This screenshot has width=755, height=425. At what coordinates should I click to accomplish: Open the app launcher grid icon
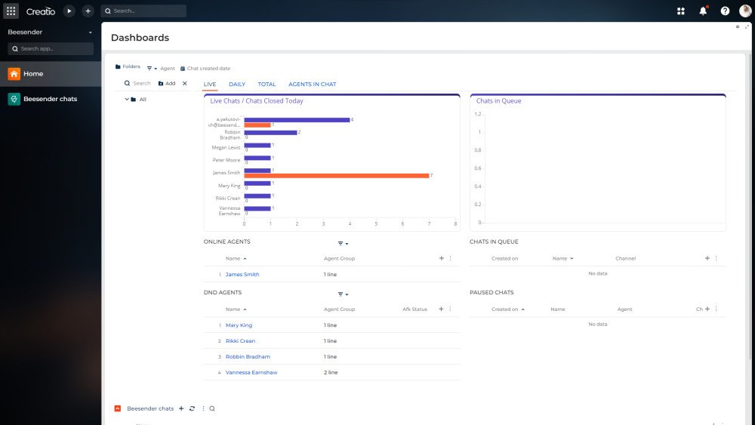[x=11, y=11]
